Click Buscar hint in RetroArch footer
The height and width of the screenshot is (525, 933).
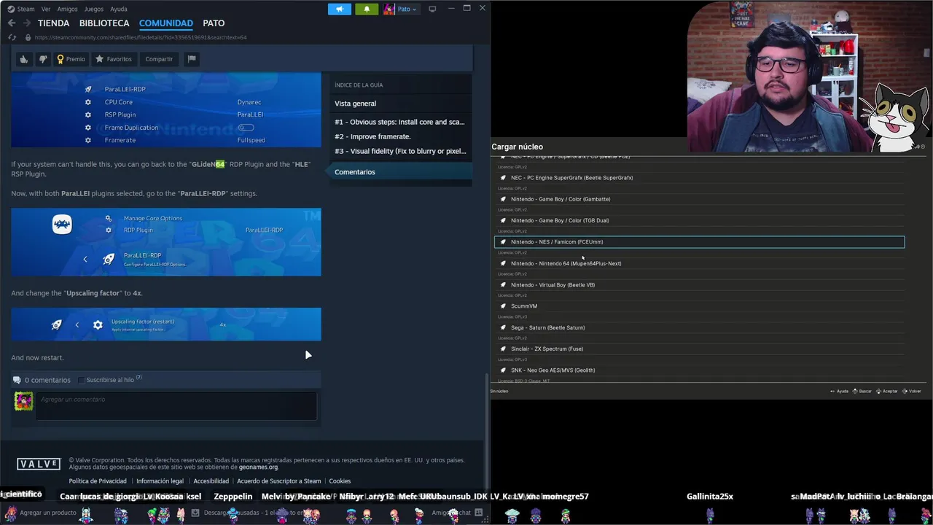(x=862, y=392)
